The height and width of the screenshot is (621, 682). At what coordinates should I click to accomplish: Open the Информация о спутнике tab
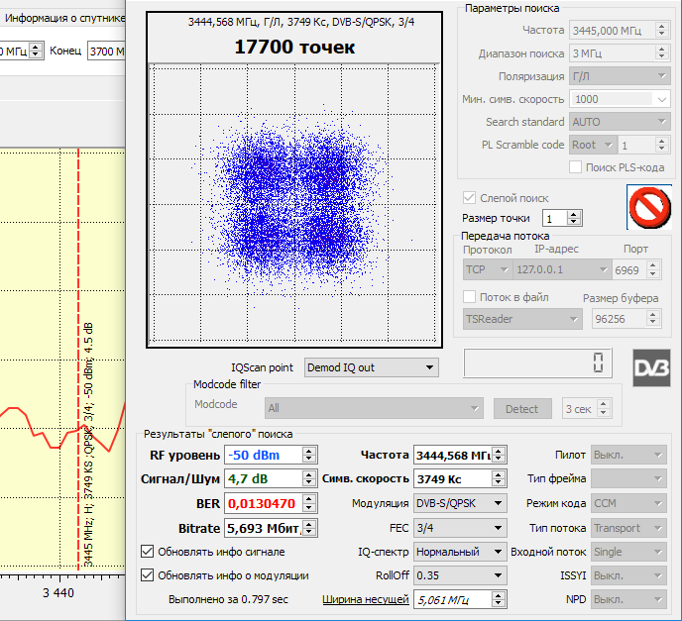tap(64, 18)
